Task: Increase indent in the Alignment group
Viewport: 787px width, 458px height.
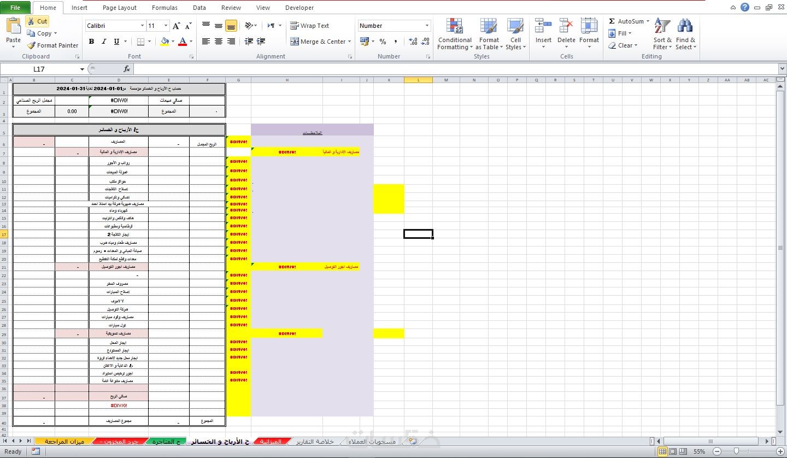Action: (261, 42)
